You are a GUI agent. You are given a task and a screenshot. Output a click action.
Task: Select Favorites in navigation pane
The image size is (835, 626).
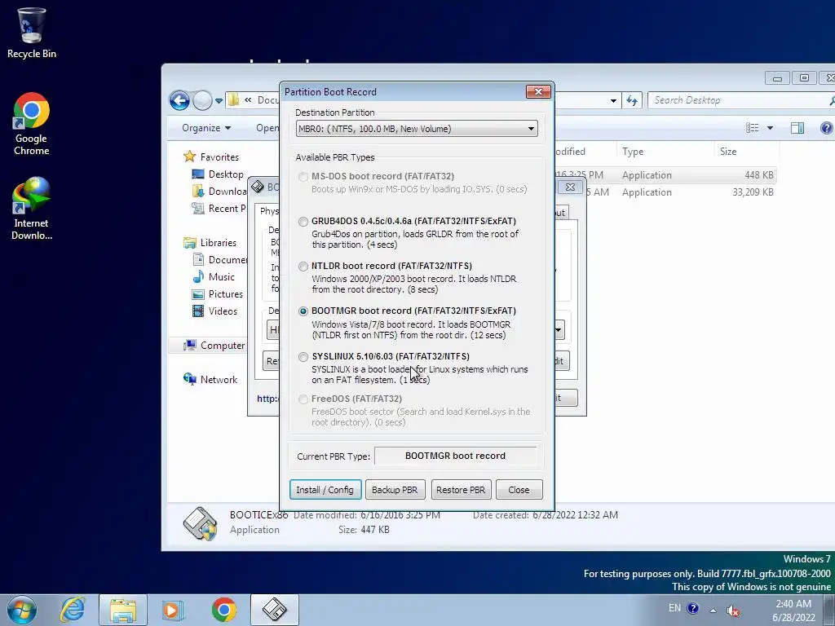[x=211, y=157]
